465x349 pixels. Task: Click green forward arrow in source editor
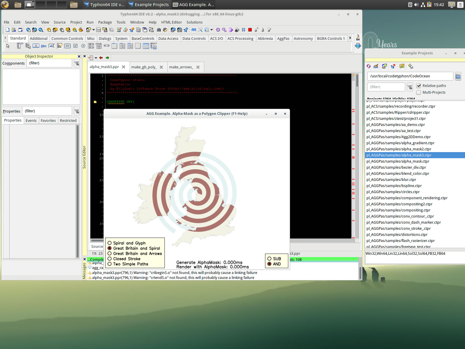(x=108, y=58)
